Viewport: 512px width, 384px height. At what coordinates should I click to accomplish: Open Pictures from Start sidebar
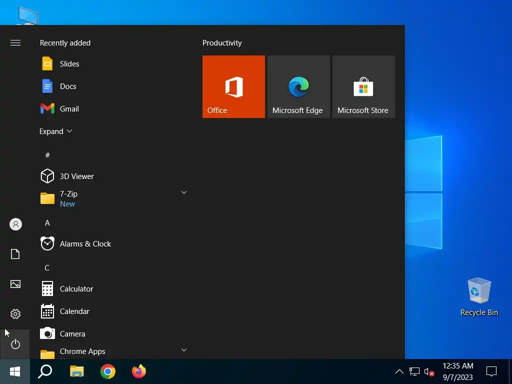tap(15, 284)
